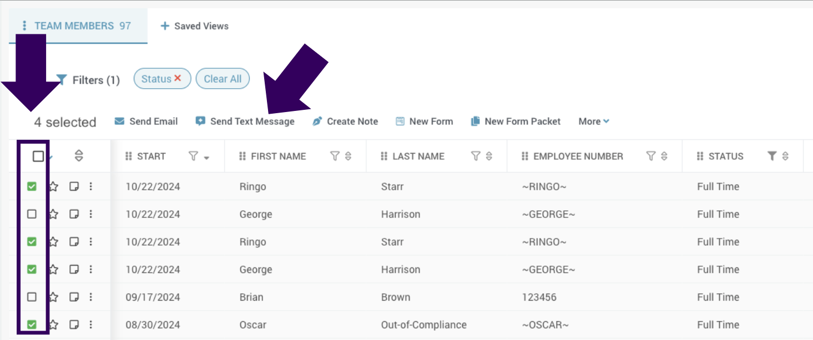Click the filled filter icon in STATUS column
Viewport: 813px width, 340px height.
tap(772, 156)
